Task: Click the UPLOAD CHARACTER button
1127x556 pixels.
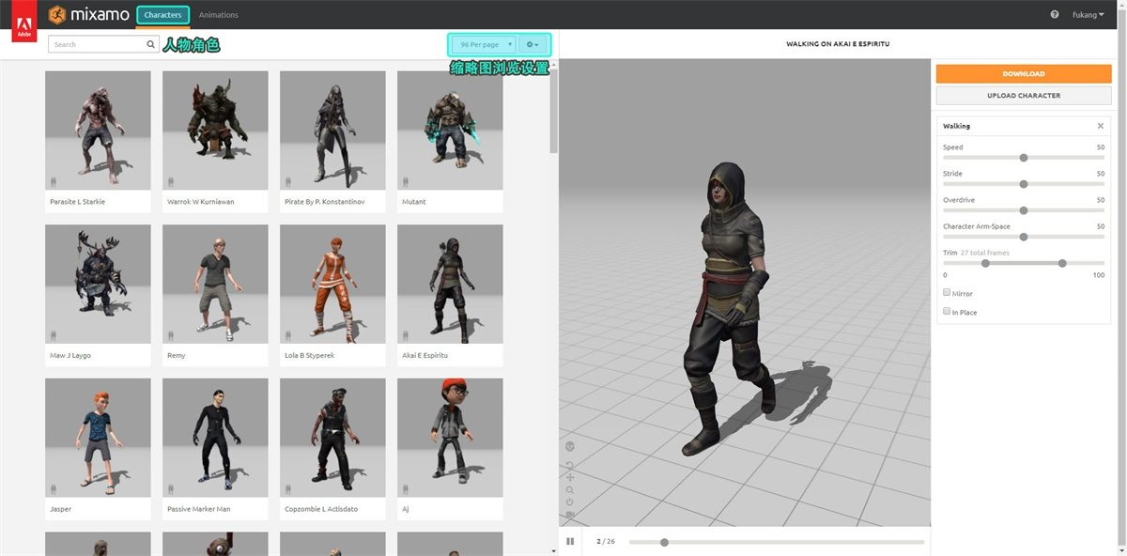Action: tap(1024, 95)
